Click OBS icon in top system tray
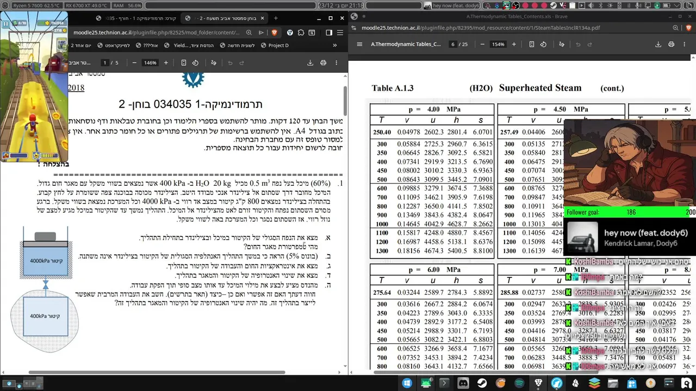Screen dimensions: 696x391 [x=515, y=5]
